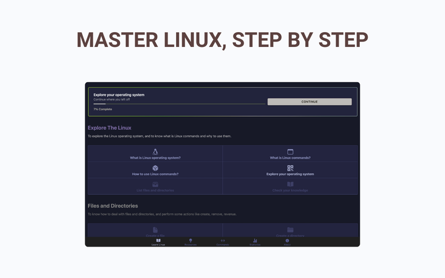Open Commands via the code brackets icon

pyautogui.click(x=222, y=241)
